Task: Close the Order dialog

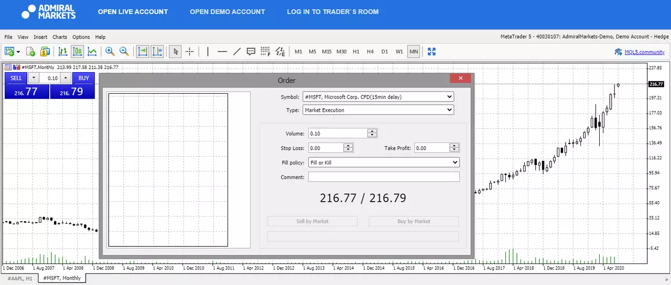Action: click(461, 78)
